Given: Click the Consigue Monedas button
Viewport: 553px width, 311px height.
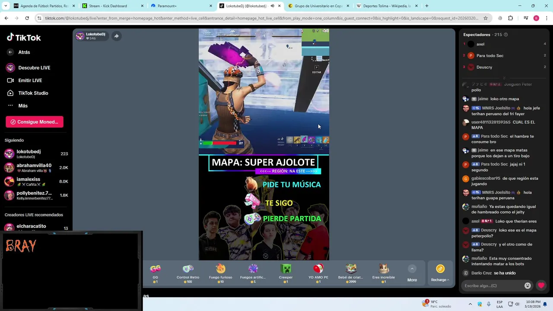Looking at the screenshot, I should point(35,122).
